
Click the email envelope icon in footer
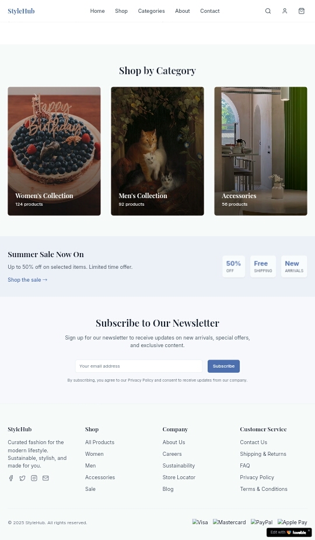45,478
